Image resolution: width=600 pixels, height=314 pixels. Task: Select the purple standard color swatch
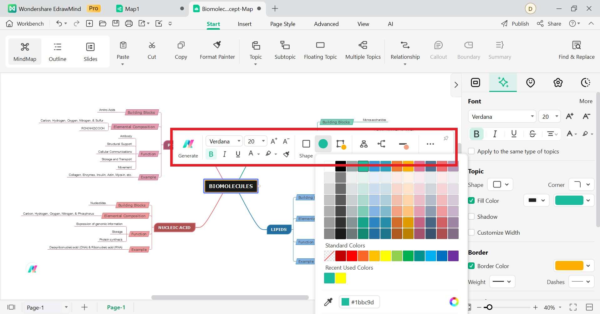[453, 256]
